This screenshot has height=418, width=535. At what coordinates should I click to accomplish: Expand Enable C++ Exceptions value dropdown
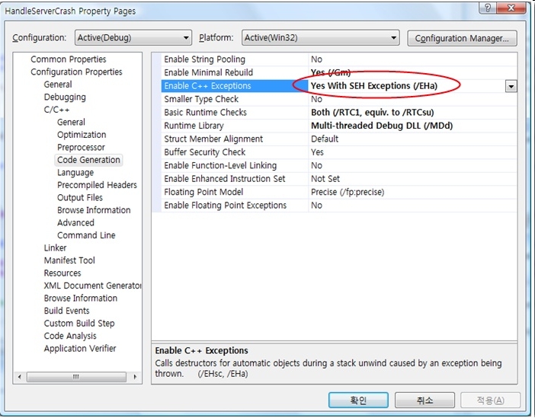coord(511,87)
